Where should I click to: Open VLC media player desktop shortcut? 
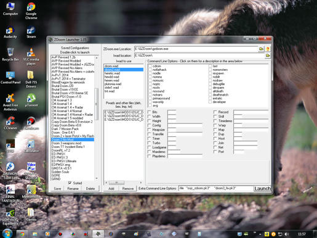pyautogui.click(x=31, y=57)
